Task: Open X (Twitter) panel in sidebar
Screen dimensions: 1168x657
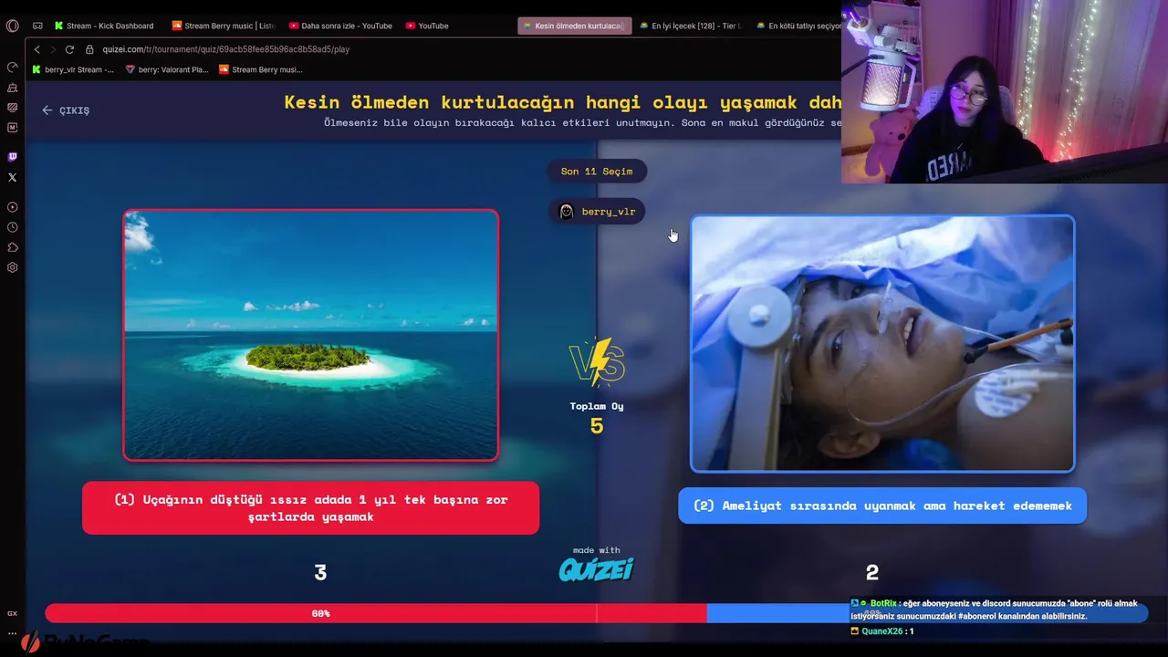Action: [12, 177]
